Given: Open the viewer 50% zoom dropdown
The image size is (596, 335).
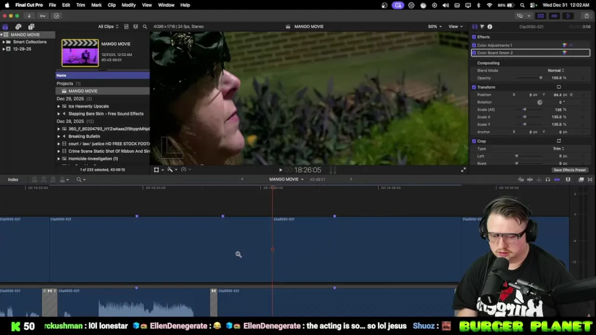Looking at the screenshot, I should click(435, 27).
